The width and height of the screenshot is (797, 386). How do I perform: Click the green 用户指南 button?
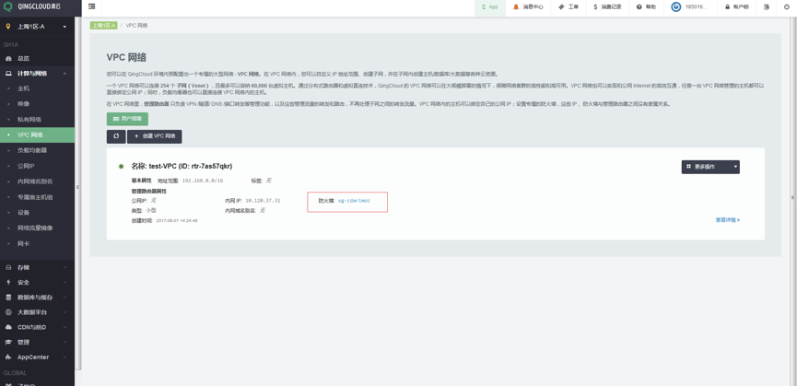(x=127, y=119)
